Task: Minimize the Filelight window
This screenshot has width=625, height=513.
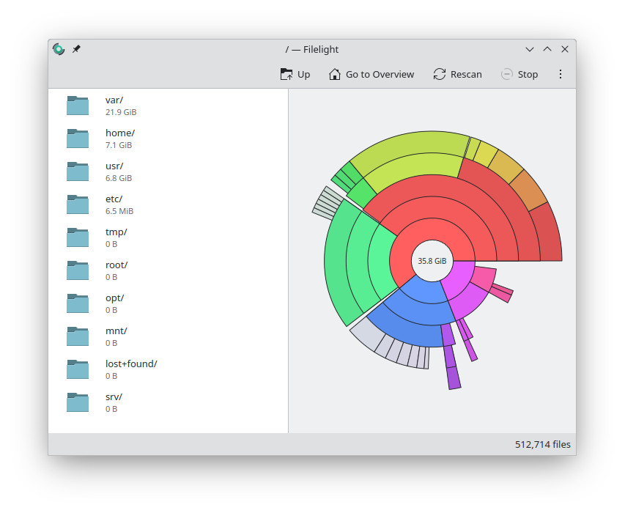Action: (x=529, y=49)
